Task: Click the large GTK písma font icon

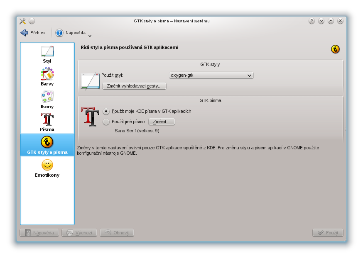Action: click(x=90, y=117)
